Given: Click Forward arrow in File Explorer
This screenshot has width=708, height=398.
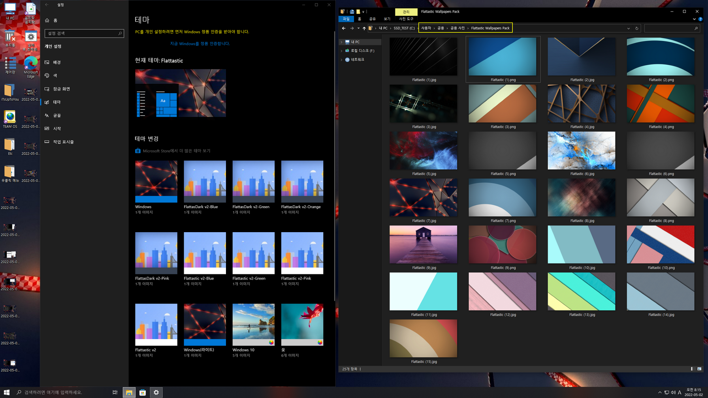Looking at the screenshot, I should (352, 28).
